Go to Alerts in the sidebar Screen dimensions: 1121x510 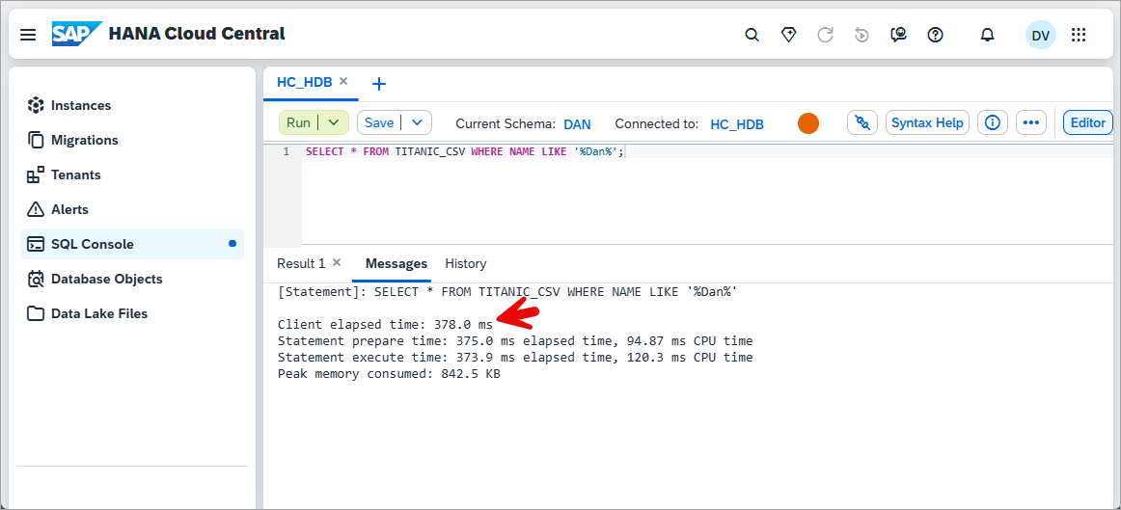pyautogui.click(x=132, y=209)
